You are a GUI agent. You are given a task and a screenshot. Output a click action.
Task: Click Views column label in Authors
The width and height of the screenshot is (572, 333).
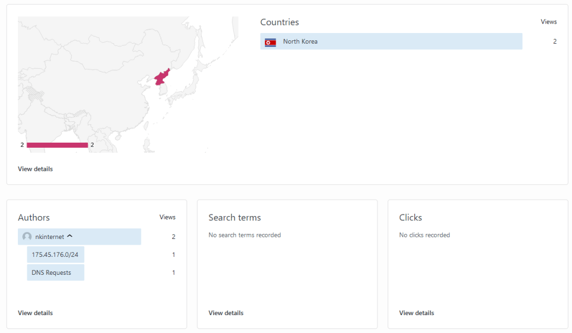point(167,217)
